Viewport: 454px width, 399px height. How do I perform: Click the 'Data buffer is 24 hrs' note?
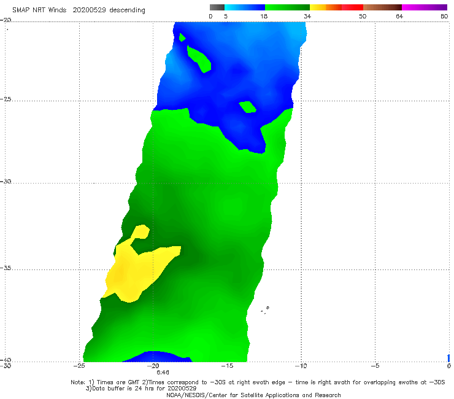[x=141, y=389]
